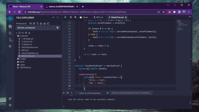Open Deploy and run transactions icon
199x112 pixels.
pos(10,46)
